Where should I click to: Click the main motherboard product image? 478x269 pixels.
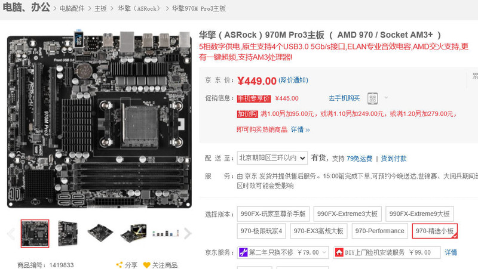click(x=99, y=119)
